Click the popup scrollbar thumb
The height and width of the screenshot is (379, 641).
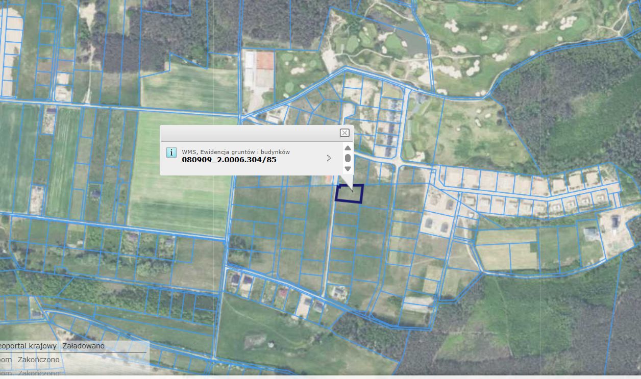pyautogui.click(x=348, y=158)
